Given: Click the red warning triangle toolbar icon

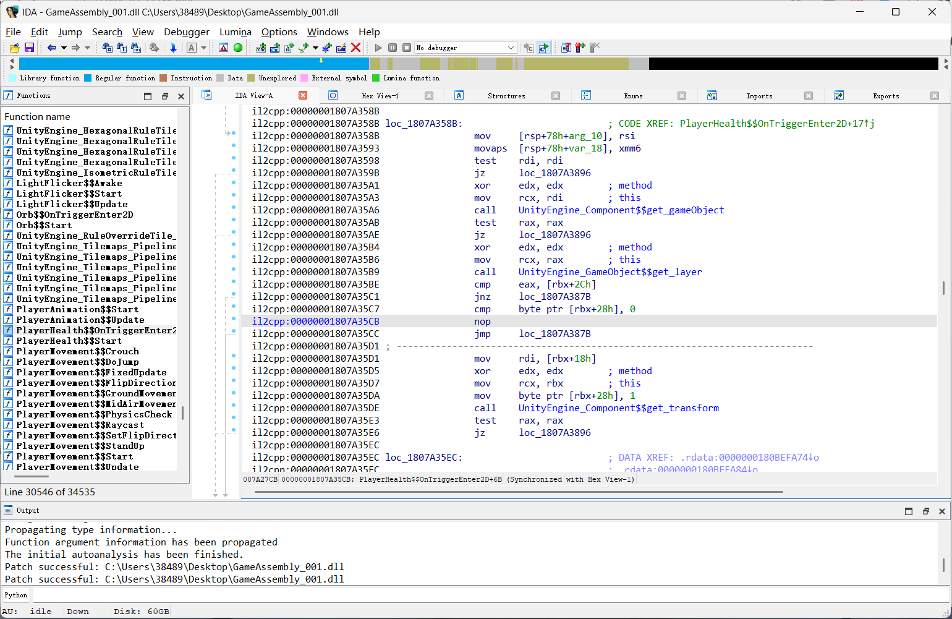Looking at the screenshot, I should [x=224, y=48].
